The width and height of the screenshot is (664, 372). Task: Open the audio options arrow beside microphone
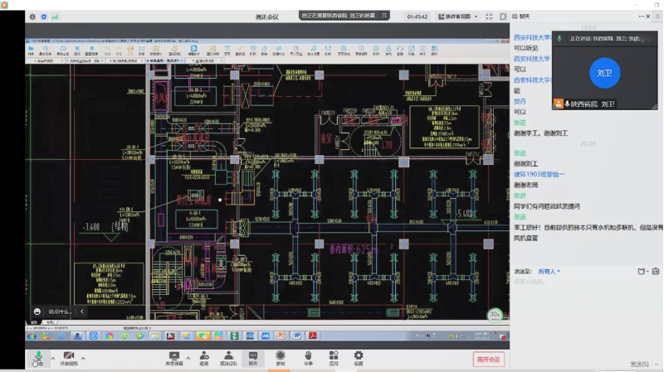coord(51,358)
